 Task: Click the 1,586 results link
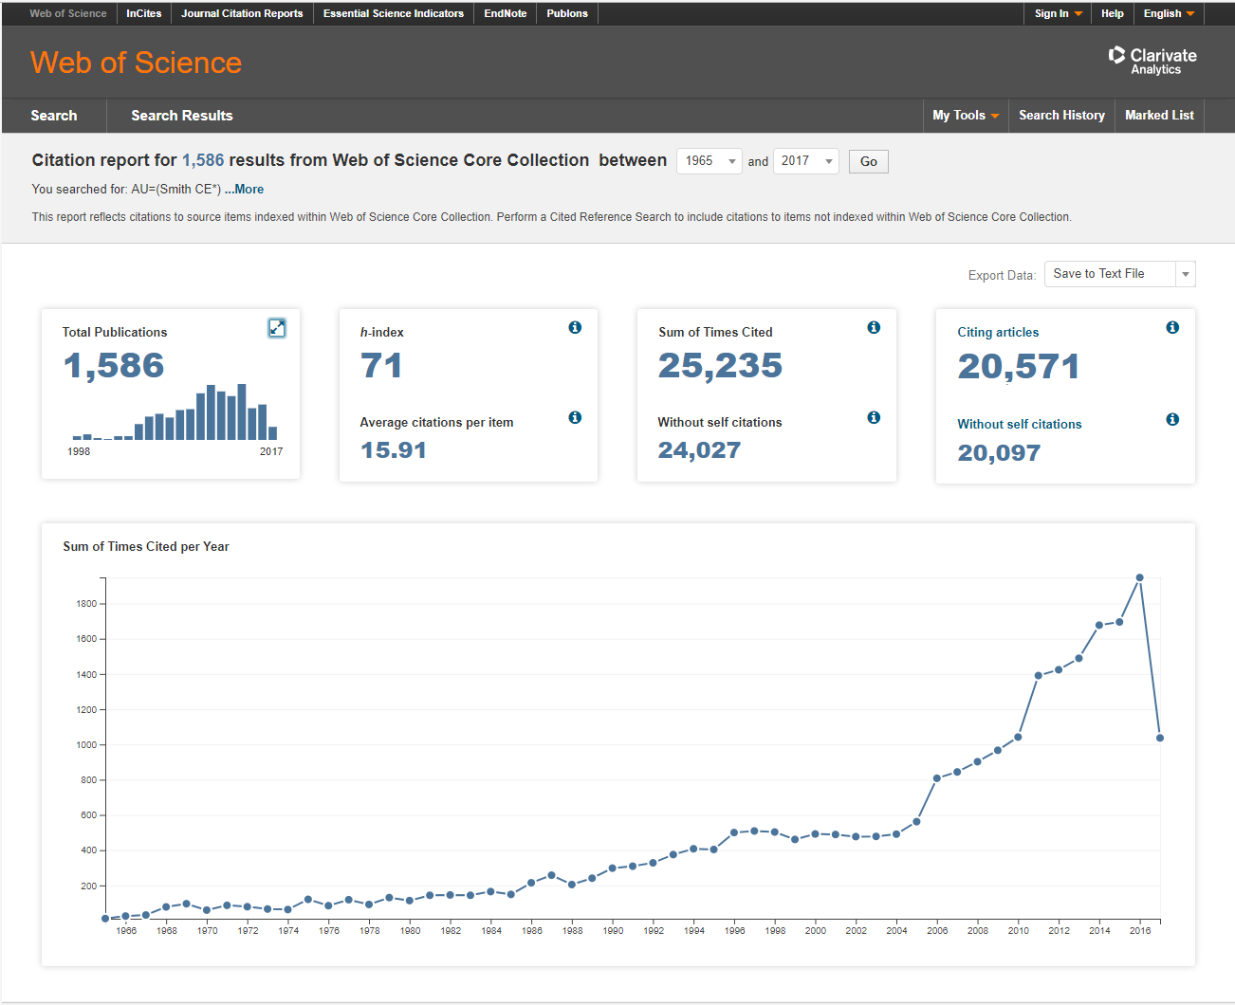tap(203, 160)
